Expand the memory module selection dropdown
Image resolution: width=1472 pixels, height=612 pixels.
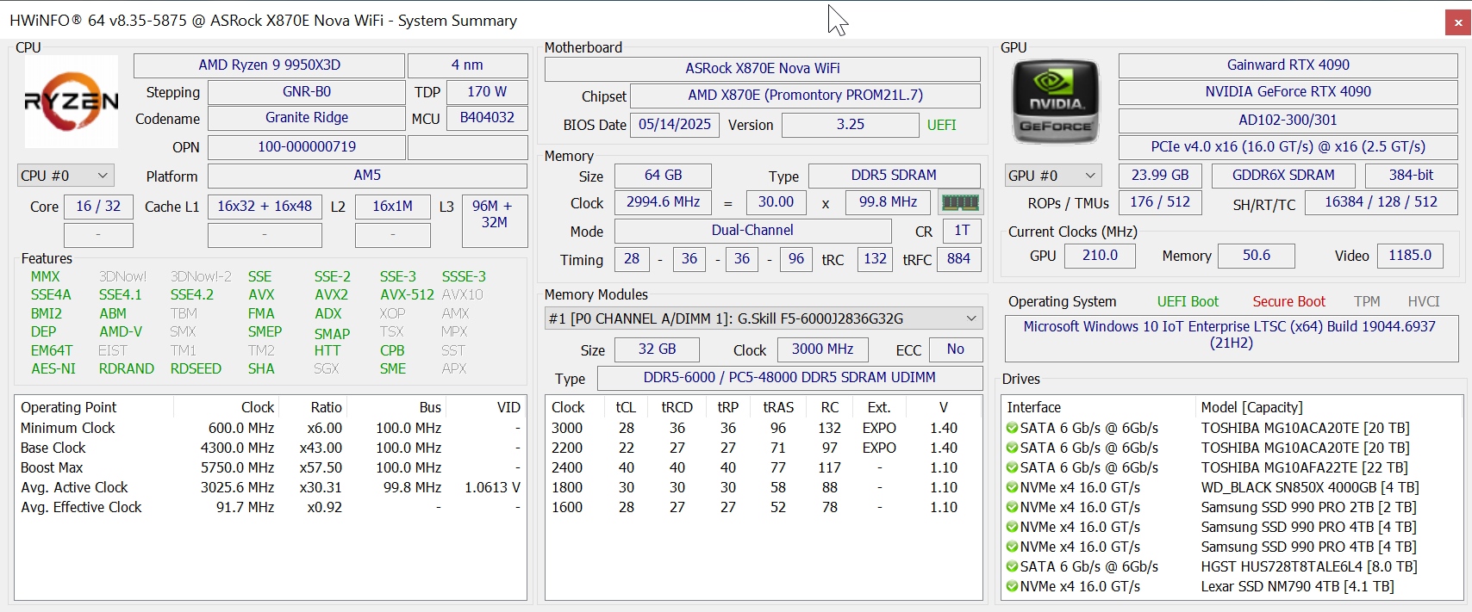pyautogui.click(x=764, y=318)
